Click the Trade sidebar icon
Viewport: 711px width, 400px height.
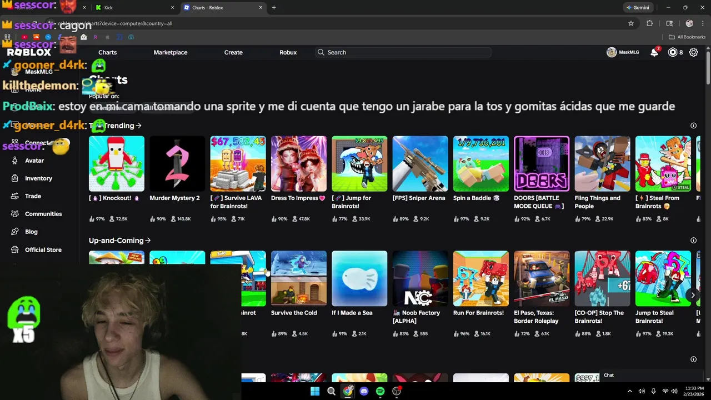[14, 196]
